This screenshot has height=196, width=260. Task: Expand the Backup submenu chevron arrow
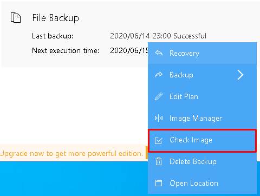pyautogui.click(x=240, y=75)
